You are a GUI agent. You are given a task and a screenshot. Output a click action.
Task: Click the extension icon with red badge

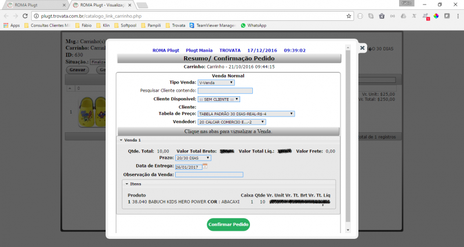point(426,17)
